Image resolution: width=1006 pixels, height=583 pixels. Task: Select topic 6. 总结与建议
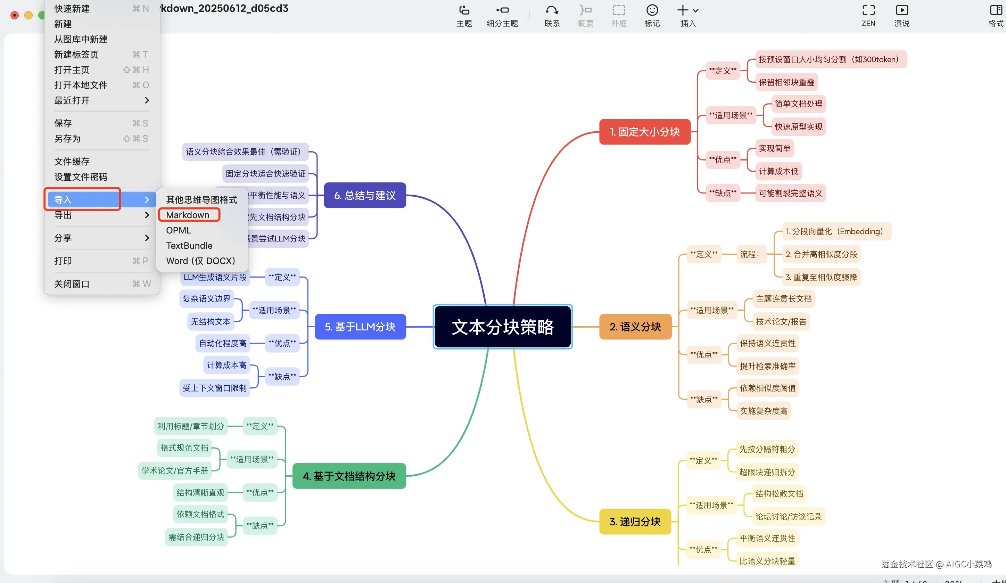pos(365,195)
